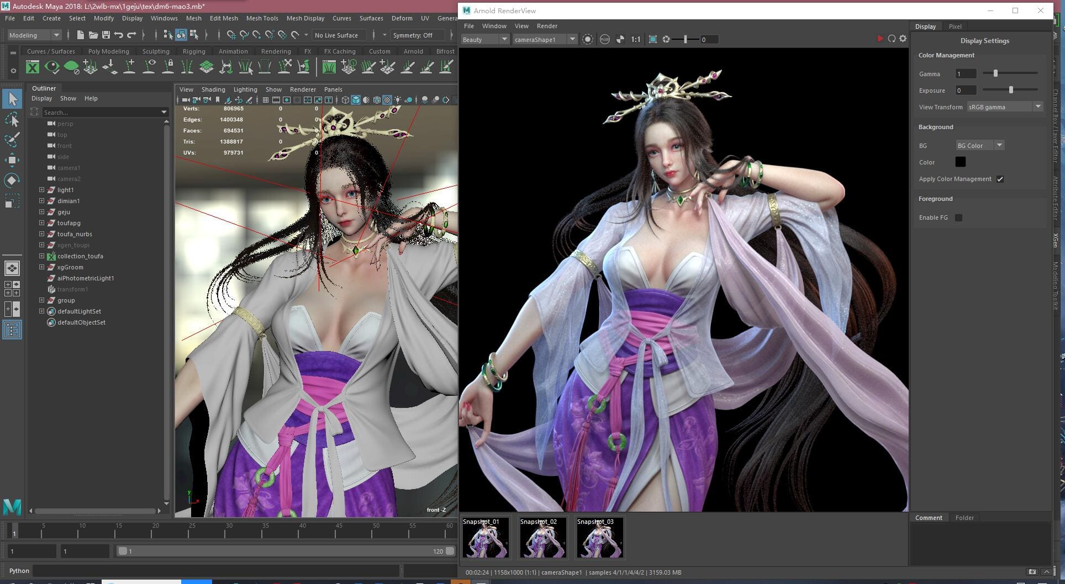Screen dimensions: 1065x584
Task: Turn on use all lights in viewport
Action: [x=398, y=100]
